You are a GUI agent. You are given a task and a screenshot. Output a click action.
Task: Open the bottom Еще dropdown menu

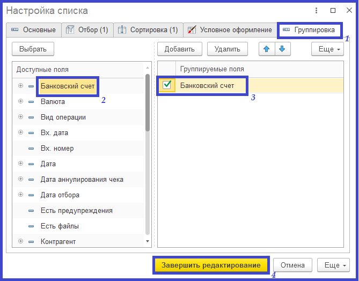334,265
